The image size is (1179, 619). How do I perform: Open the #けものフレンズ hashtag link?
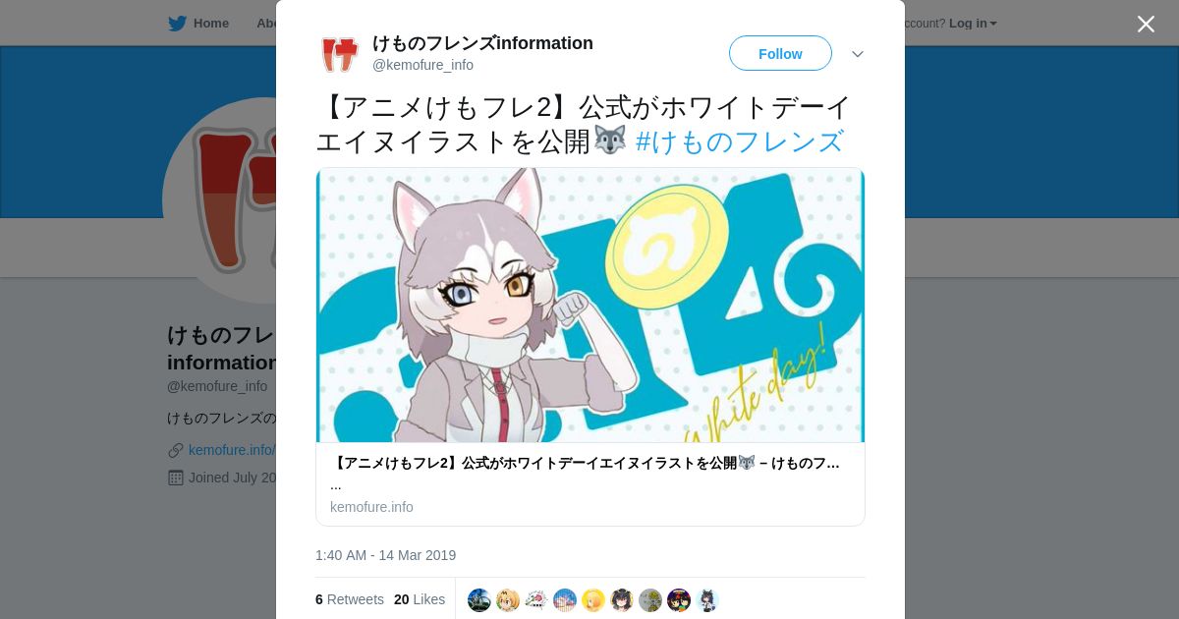coord(740,141)
